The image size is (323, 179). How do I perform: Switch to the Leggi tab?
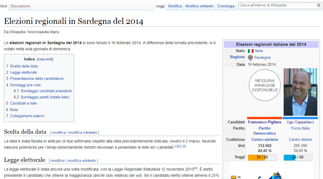160,6
